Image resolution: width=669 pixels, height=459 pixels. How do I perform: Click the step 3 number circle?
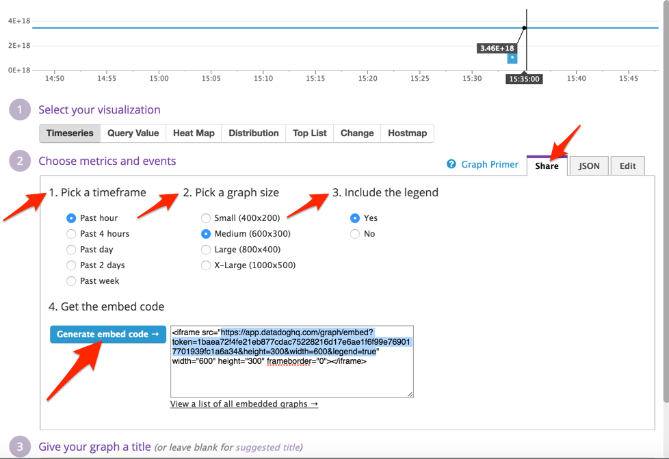click(20, 447)
